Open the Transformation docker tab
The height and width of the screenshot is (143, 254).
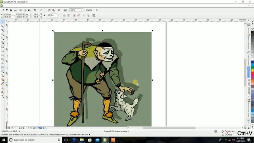248,58
